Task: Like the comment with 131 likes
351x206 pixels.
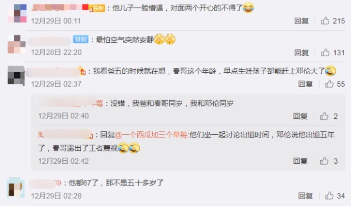Action: click(x=325, y=52)
